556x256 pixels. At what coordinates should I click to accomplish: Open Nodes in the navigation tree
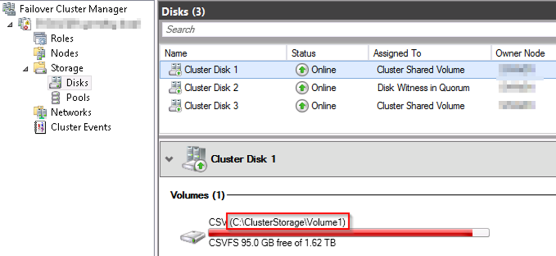point(64,54)
